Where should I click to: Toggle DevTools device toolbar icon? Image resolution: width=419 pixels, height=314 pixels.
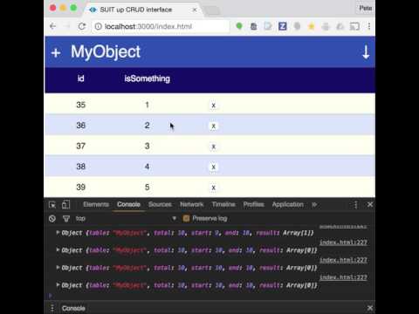click(65, 205)
